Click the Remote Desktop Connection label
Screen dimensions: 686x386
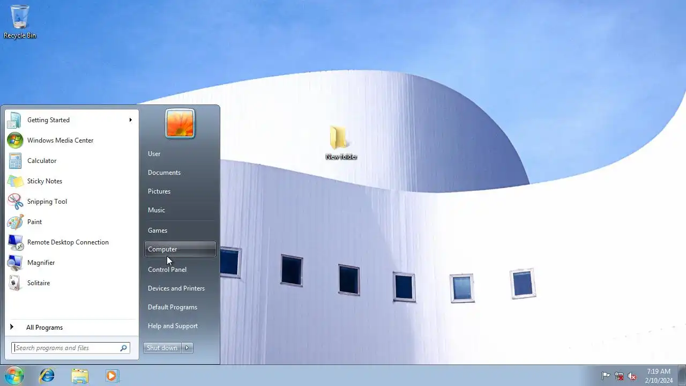pyautogui.click(x=68, y=242)
